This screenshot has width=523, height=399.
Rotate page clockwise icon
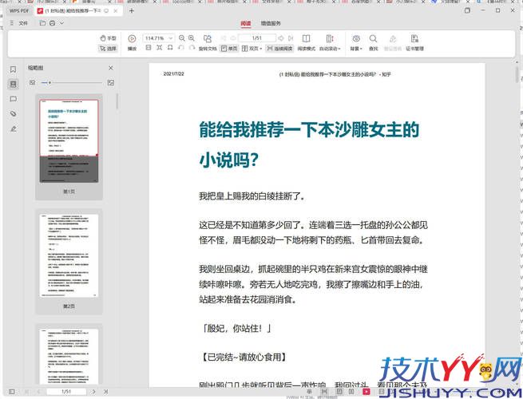(x=192, y=48)
